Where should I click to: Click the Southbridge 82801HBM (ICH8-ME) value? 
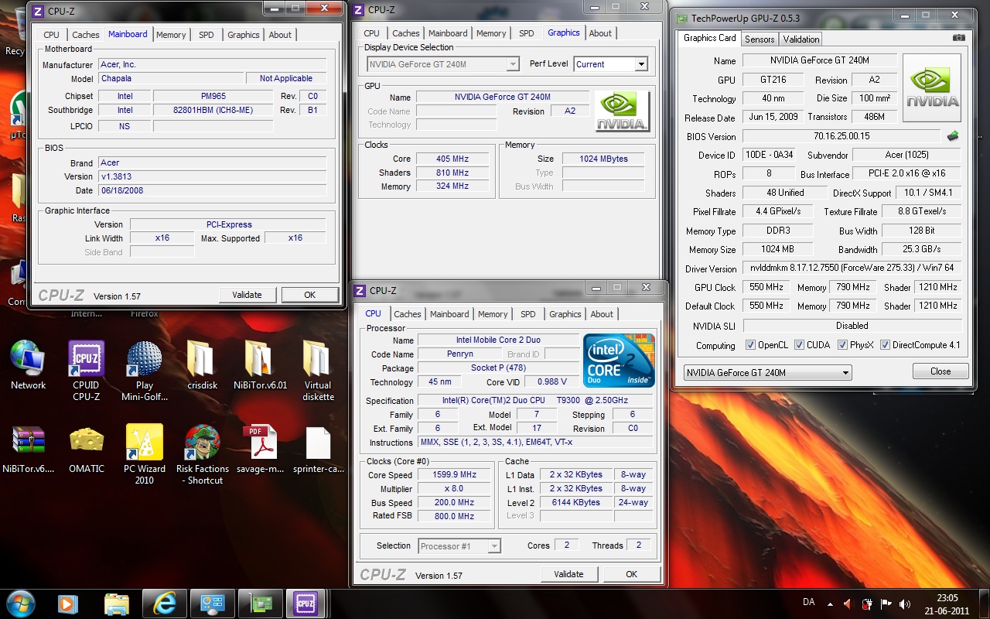[213, 110]
